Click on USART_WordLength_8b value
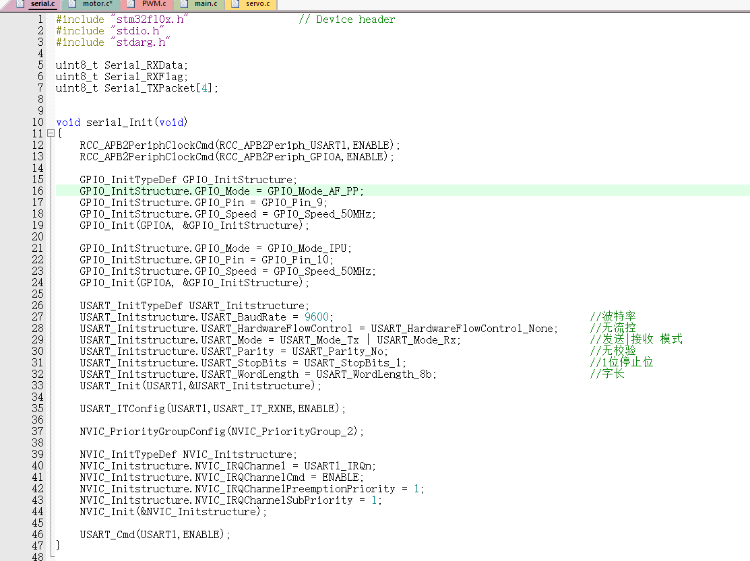The image size is (750, 561). [x=373, y=374]
